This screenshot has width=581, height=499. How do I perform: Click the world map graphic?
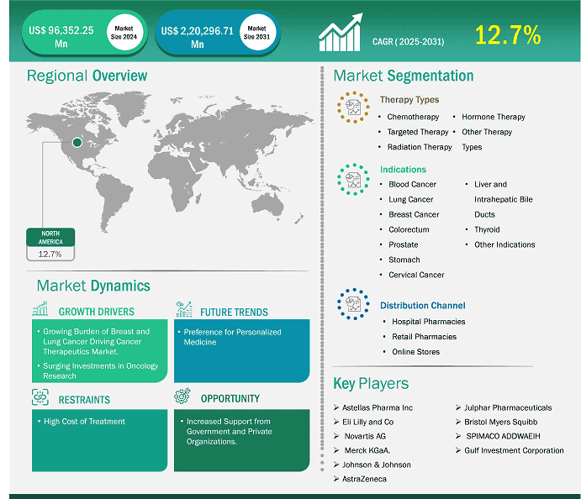click(169, 162)
